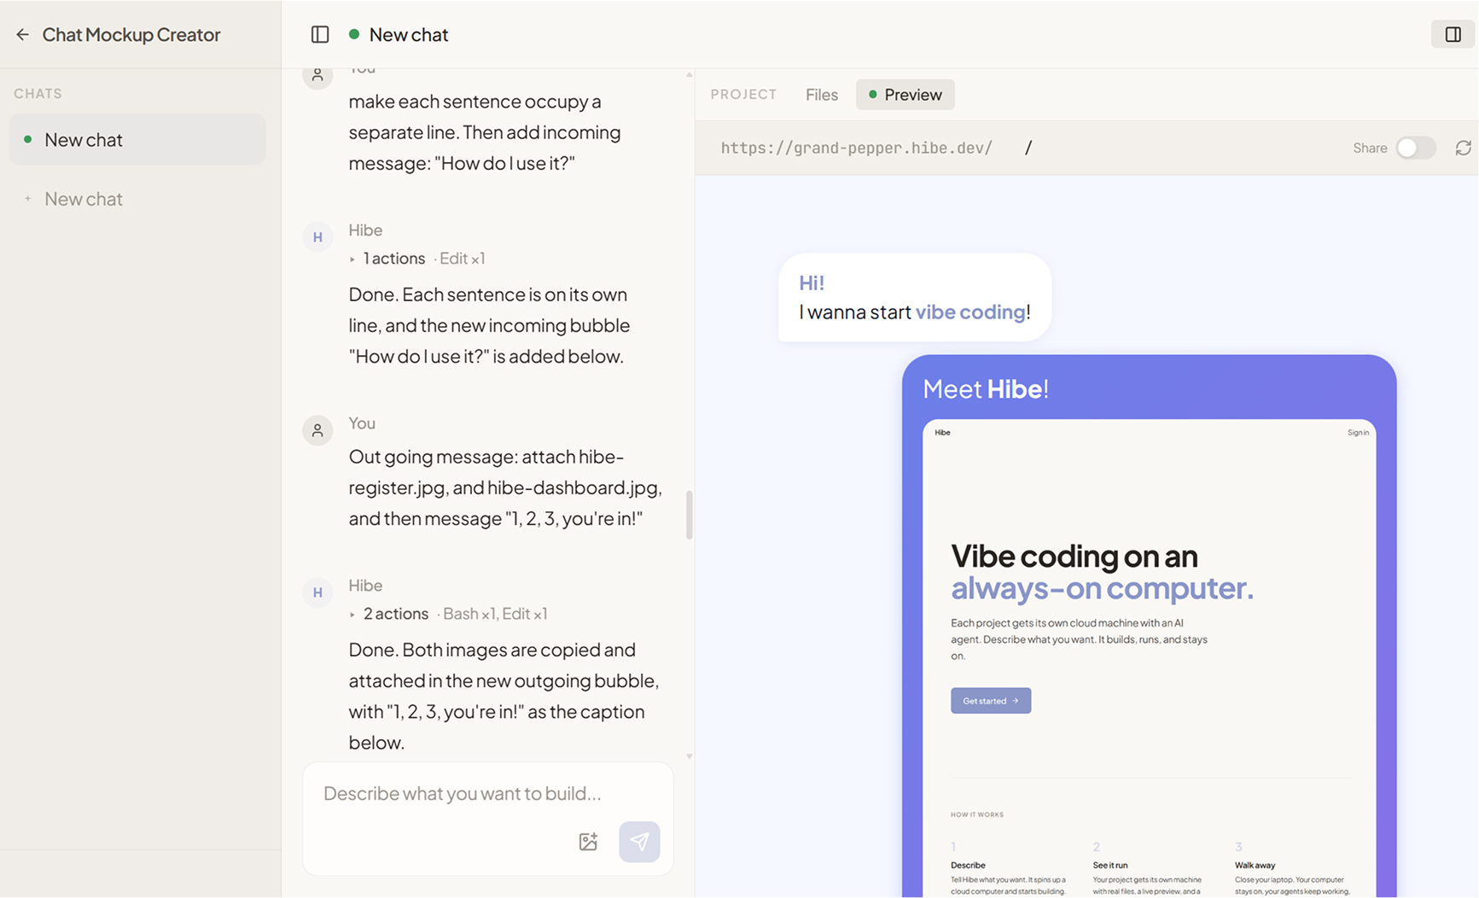Expand the '1 actions' disclosure triangle

(x=352, y=259)
